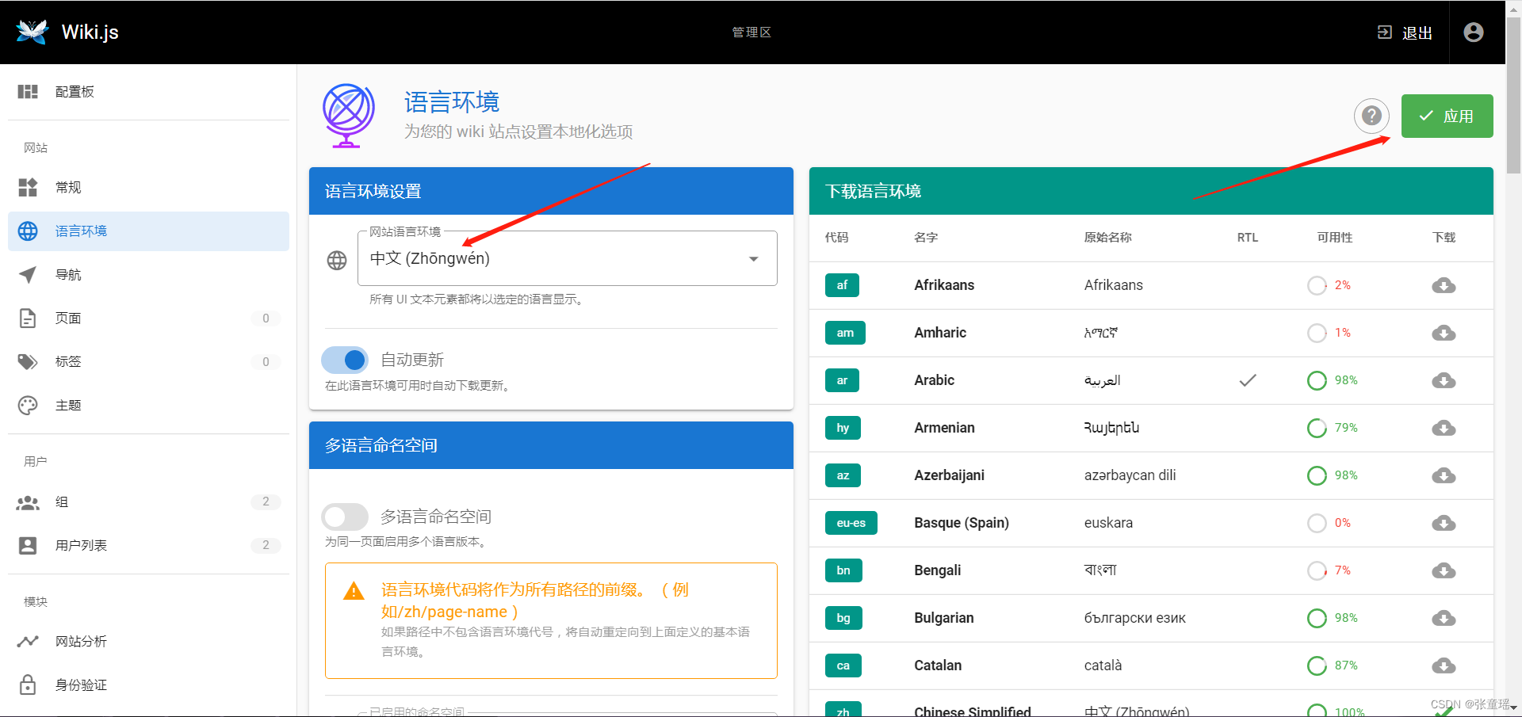Open the 配置板 dashboard icon
Viewport: 1522px width, 717px height.
click(x=27, y=91)
